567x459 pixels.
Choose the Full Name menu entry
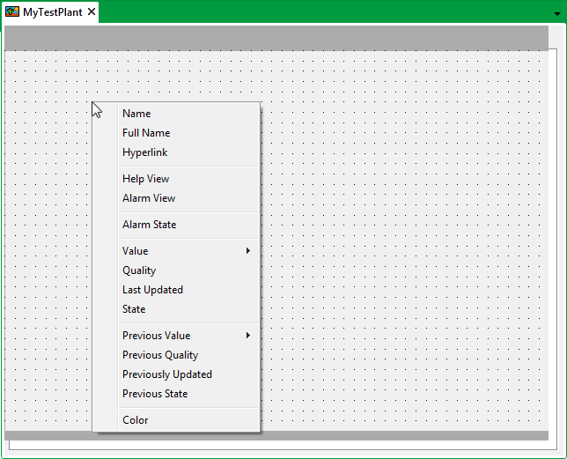point(146,133)
